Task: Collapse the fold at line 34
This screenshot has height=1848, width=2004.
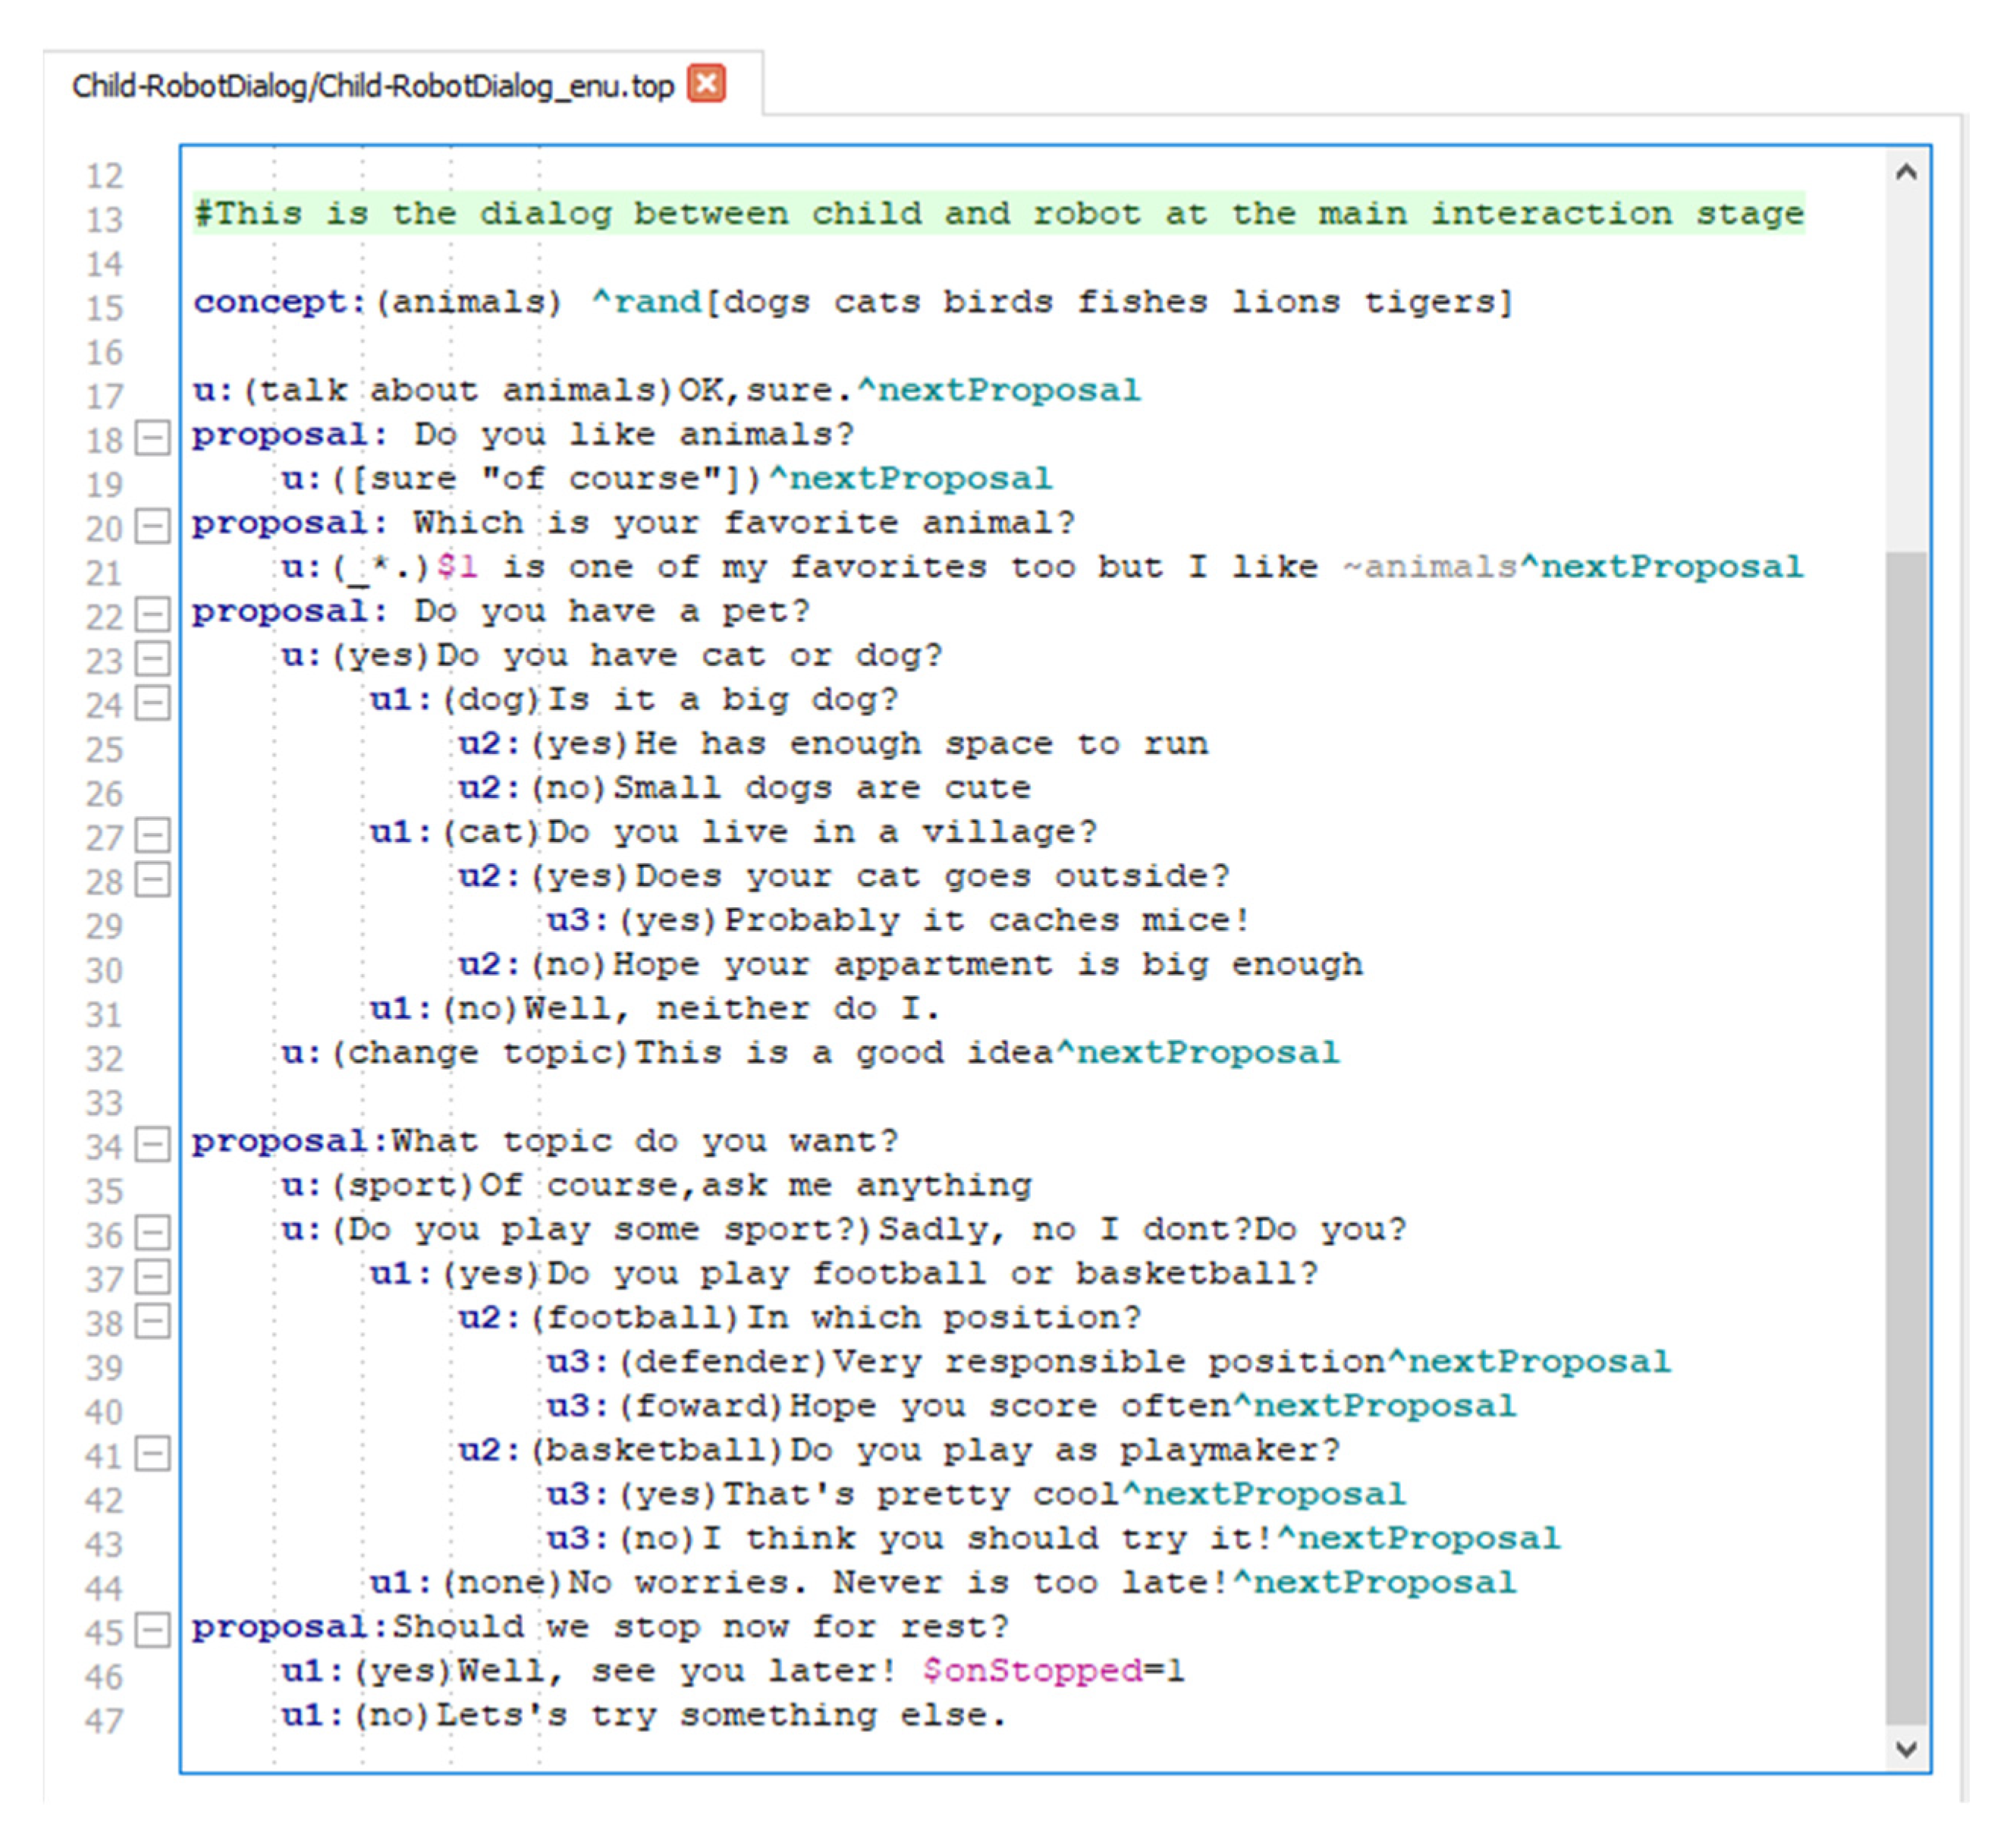Action: [153, 1143]
